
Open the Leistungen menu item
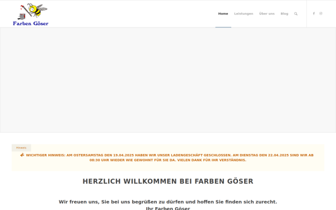(x=244, y=13)
